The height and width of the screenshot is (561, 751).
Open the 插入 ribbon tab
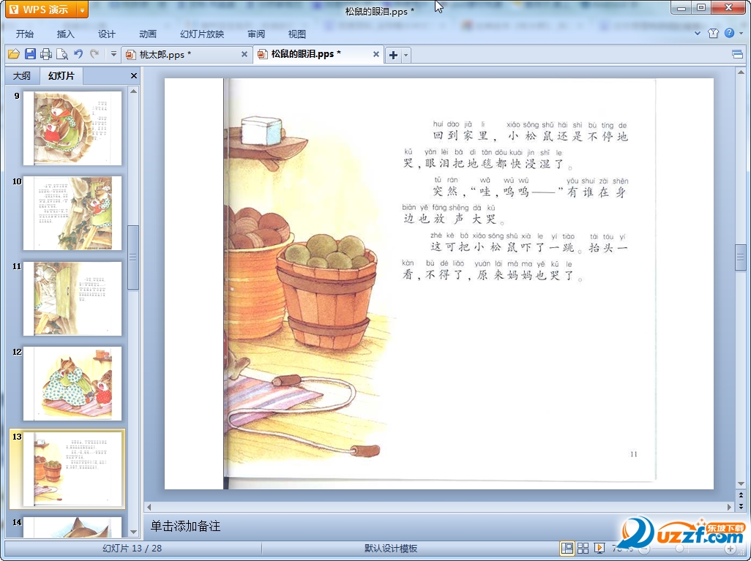click(x=66, y=34)
